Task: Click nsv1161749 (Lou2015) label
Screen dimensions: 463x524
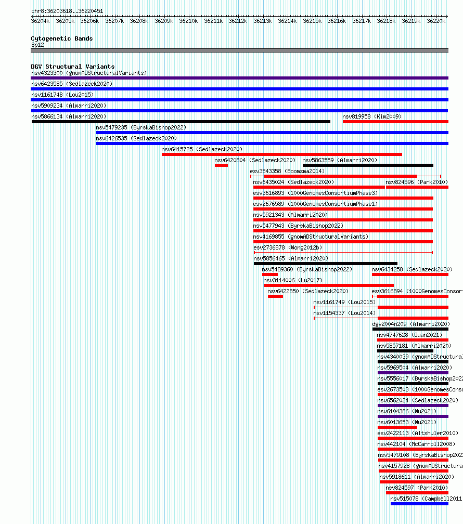Action: 344,302
